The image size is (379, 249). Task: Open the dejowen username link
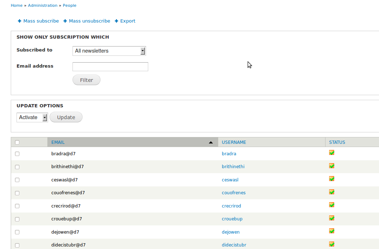point(230,232)
